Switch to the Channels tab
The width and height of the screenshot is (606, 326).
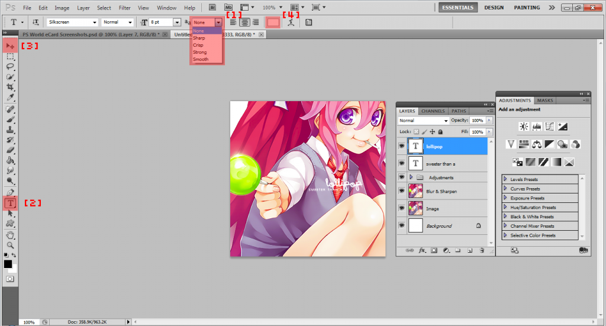pyautogui.click(x=433, y=111)
